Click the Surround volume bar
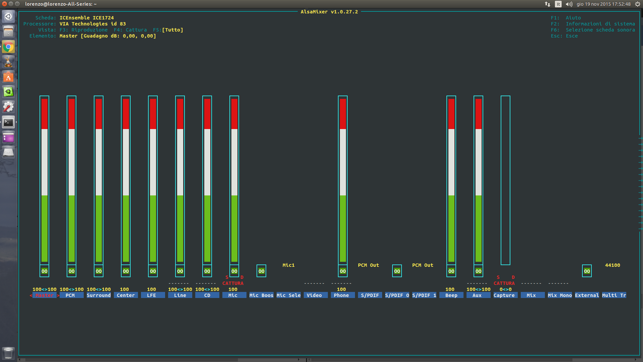Image resolution: width=643 pixels, height=362 pixels. tap(98, 180)
